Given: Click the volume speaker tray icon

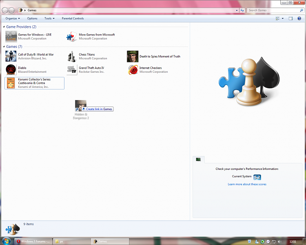Looking at the screenshot, I should click(279, 241).
